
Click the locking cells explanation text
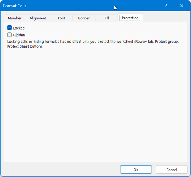(x=93, y=44)
